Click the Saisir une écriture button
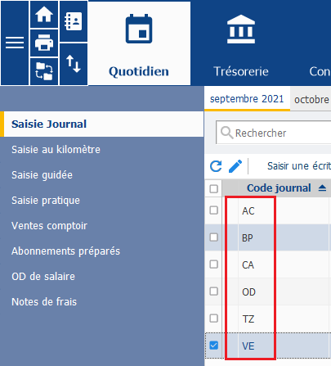The image size is (331, 366). 299,166
